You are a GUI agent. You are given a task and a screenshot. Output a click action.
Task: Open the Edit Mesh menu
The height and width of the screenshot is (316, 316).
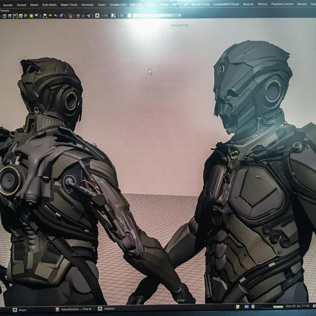(49, 5)
